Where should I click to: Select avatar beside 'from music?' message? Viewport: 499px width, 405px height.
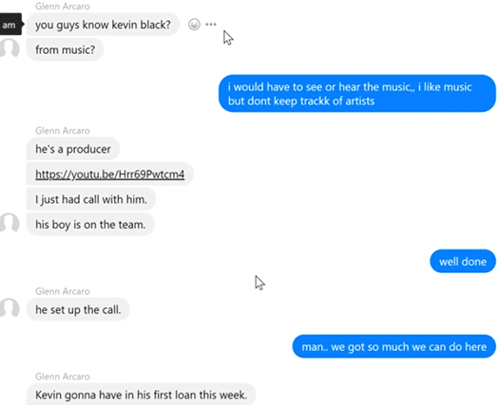coord(10,48)
